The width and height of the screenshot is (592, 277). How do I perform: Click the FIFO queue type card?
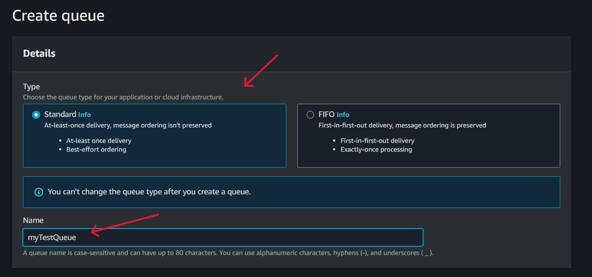[x=428, y=136]
